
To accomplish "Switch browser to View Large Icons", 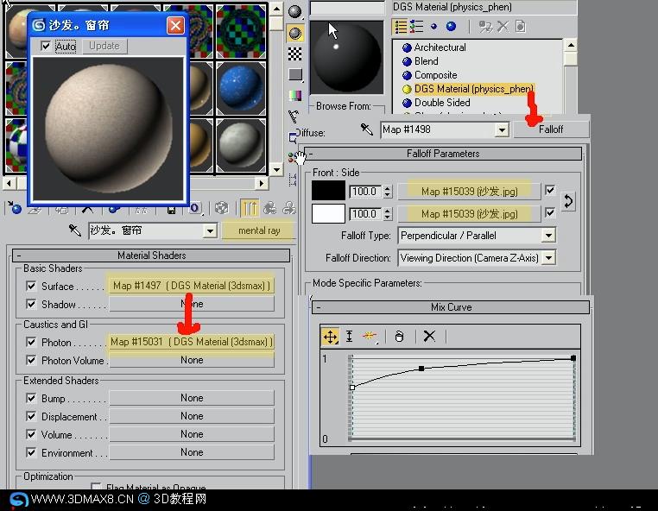I will [451, 27].
